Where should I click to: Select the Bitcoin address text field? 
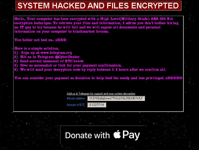(x=116, y=98)
